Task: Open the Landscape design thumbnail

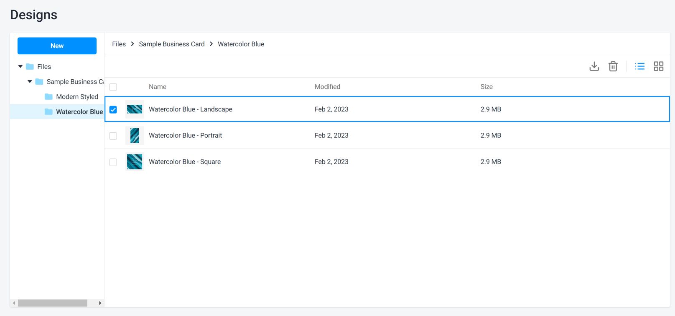Action: tap(135, 109)
